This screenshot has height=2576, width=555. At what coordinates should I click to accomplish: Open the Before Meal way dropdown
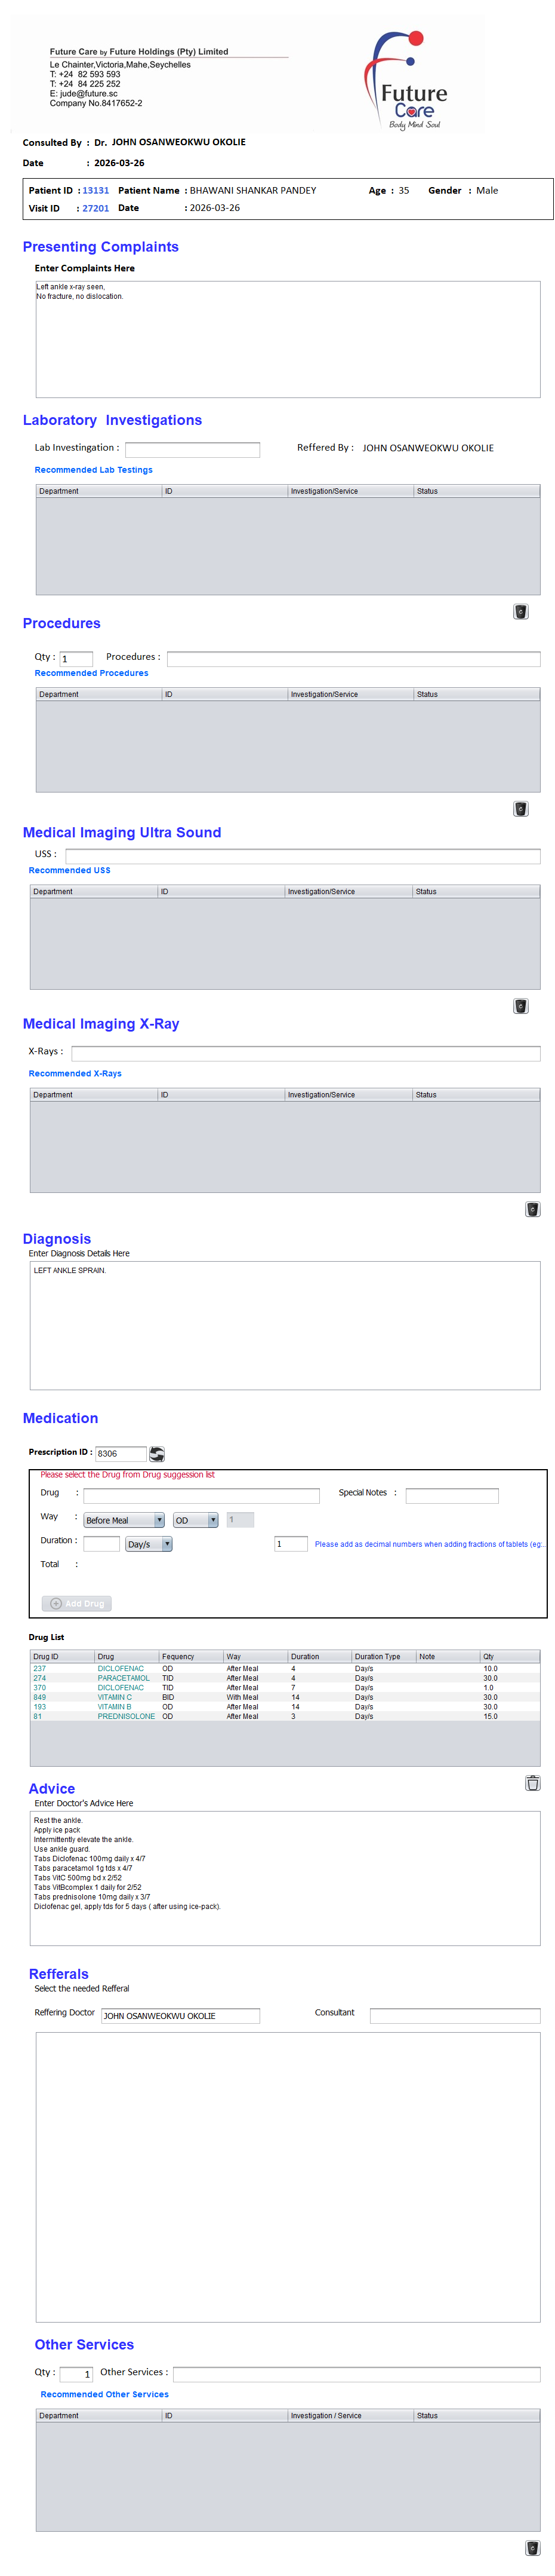click(124, 1520)
